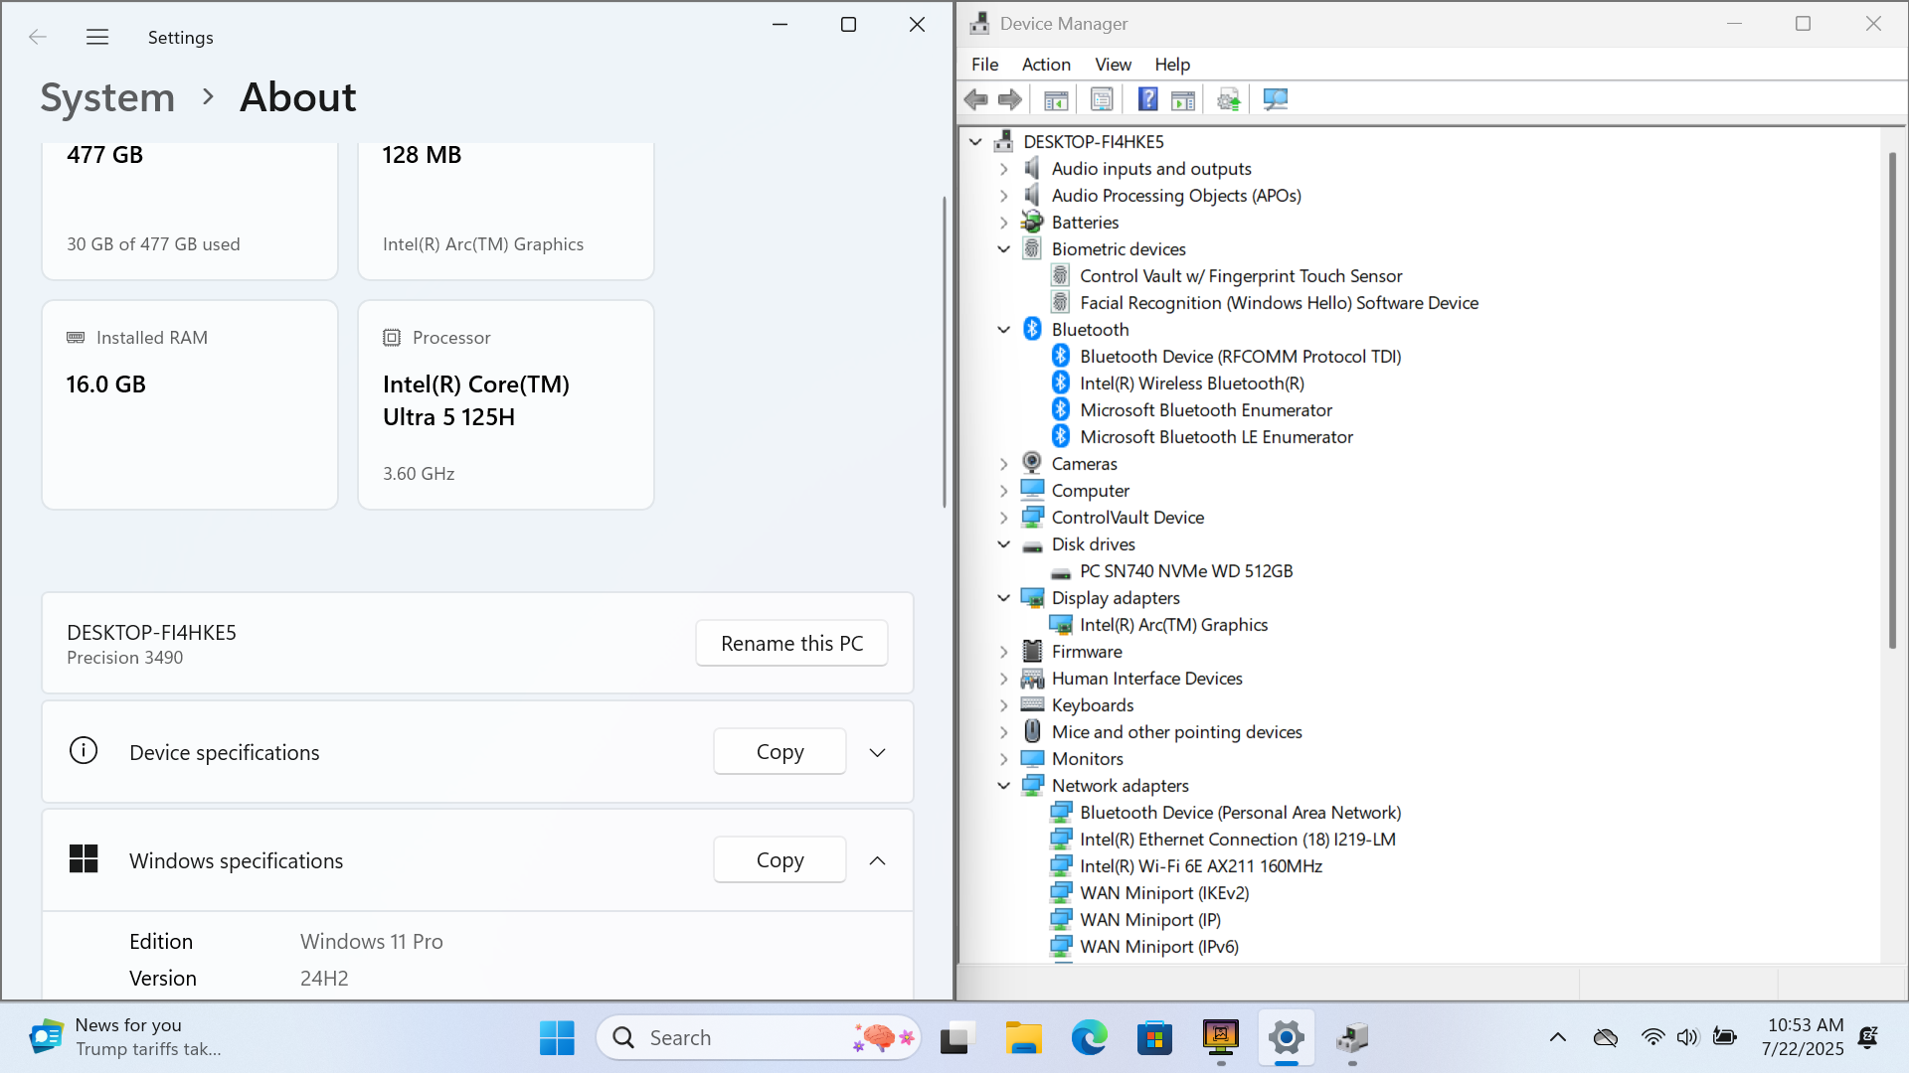Click Device Manager vertical scrollbar thumb
Screen dimensions: 1909x1073
(x=1892, y=399)
